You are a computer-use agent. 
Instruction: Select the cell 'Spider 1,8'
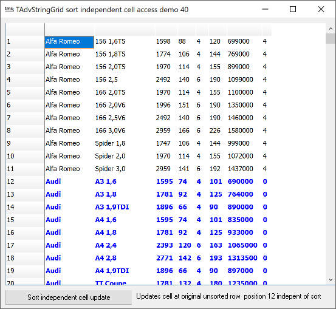tap(125, 144)
